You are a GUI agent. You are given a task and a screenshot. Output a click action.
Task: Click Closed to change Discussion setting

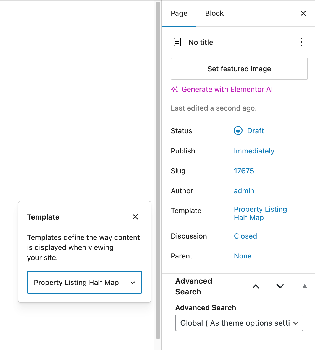point(245,236)
